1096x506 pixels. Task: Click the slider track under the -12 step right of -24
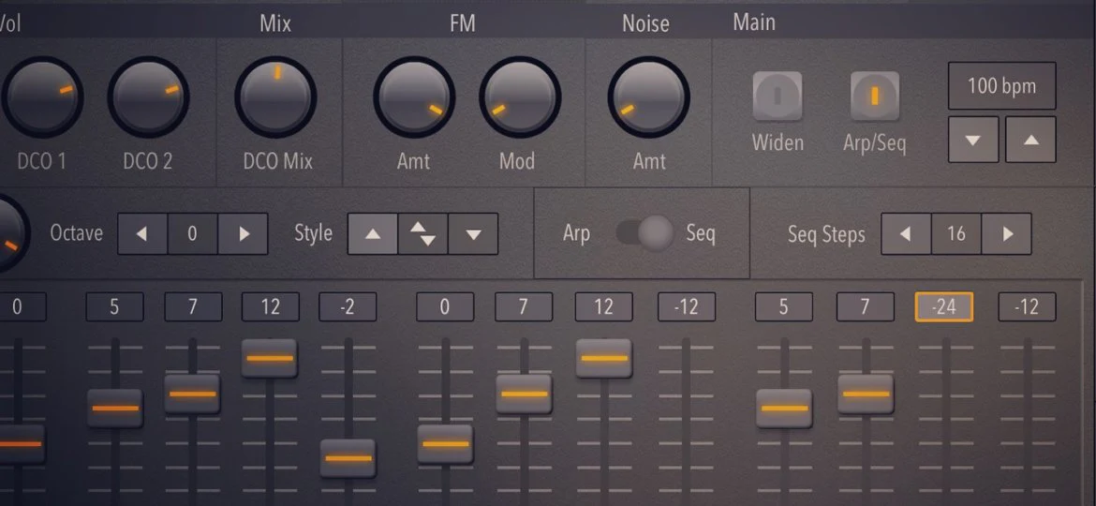[1028, 422]
